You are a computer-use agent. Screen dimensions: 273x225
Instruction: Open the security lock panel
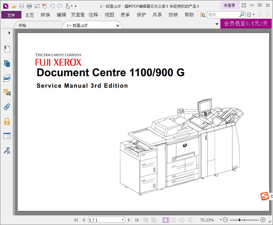point(7,121)
